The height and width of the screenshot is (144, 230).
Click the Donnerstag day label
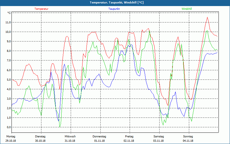click(99, 137)
